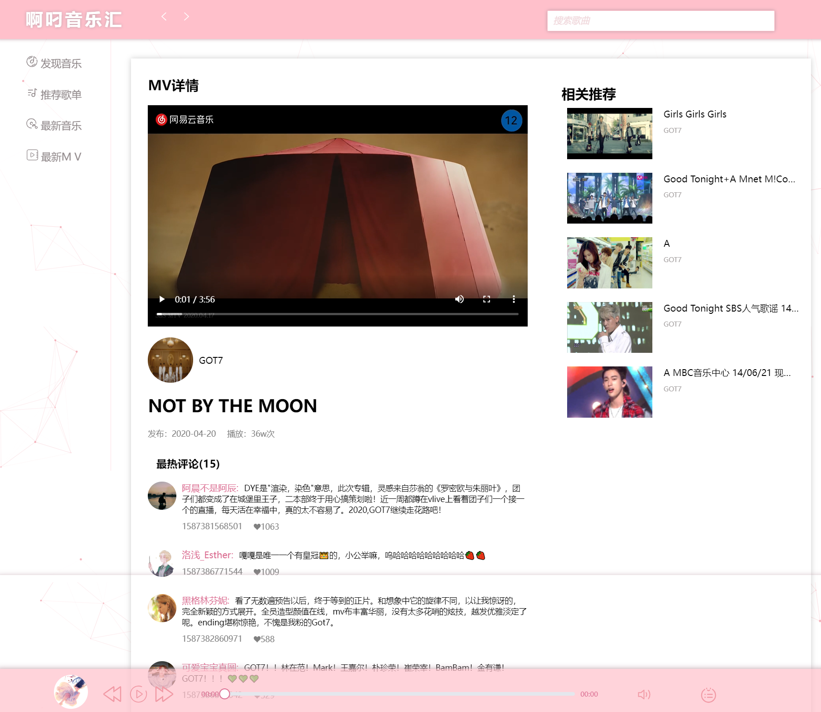Play music in the bottom player bar
Viewport: 821px width, 712px height.
tap(138, 694)
